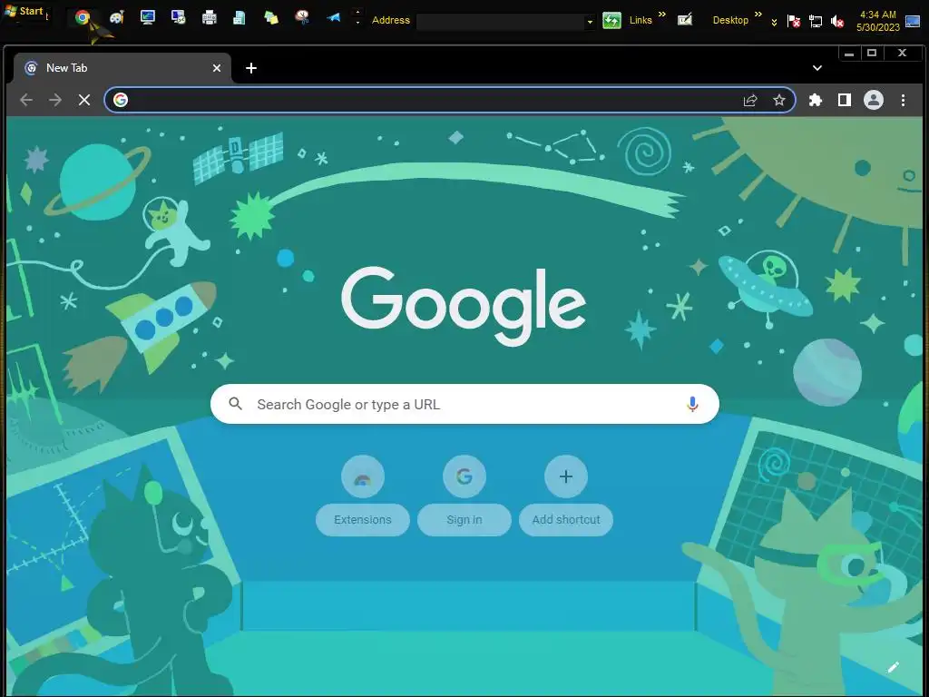Click the printer icon in the taskbar
Image resolution: width=929 pixels, height=697 pixels.
coord(210,18)
